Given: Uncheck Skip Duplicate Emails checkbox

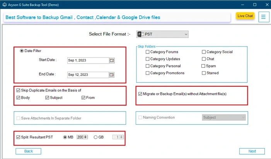Looking at the screenshot, I should point(18,91).
